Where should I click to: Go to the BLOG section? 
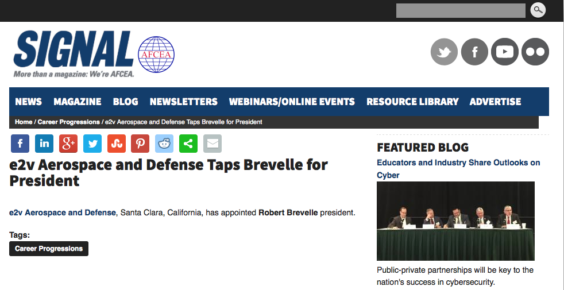coord(126,102)
